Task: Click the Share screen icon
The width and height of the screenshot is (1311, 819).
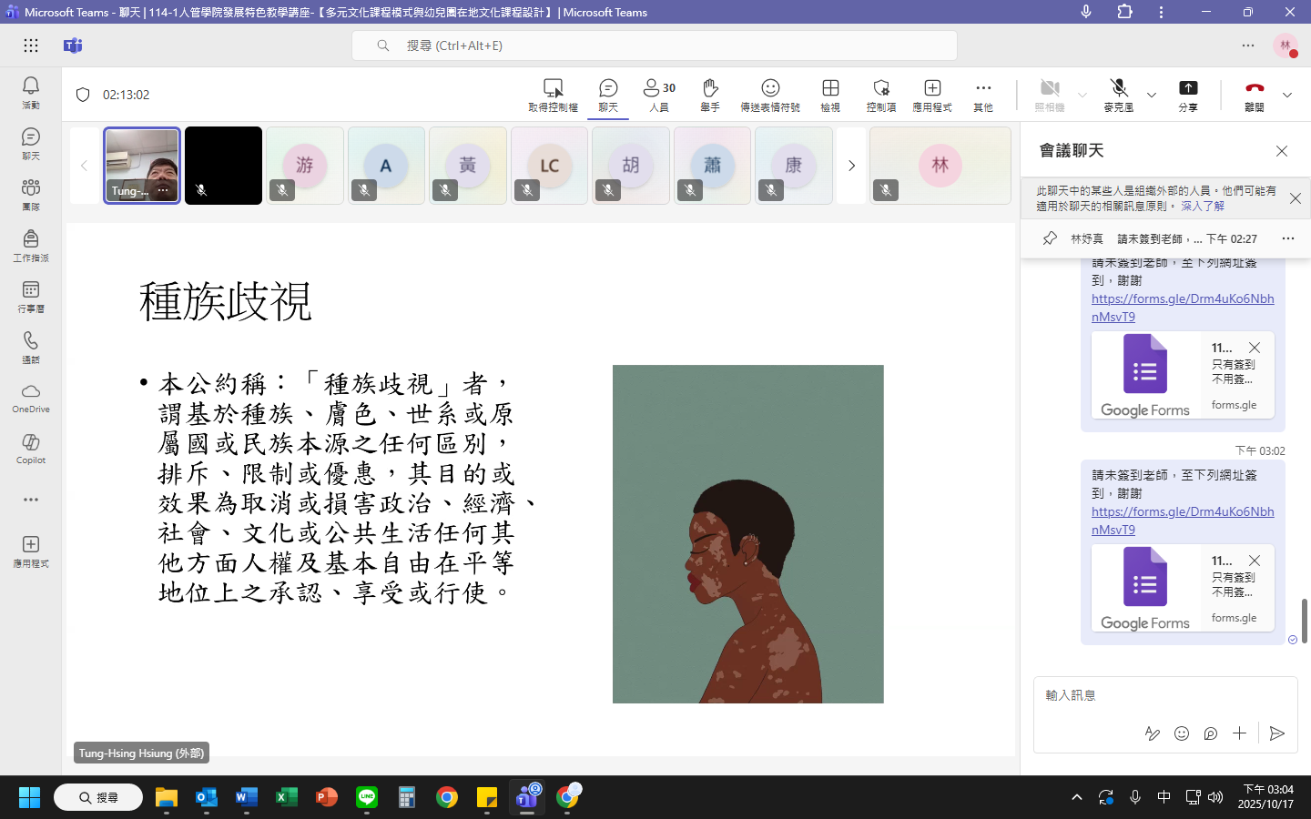Action: [1188, 94]
